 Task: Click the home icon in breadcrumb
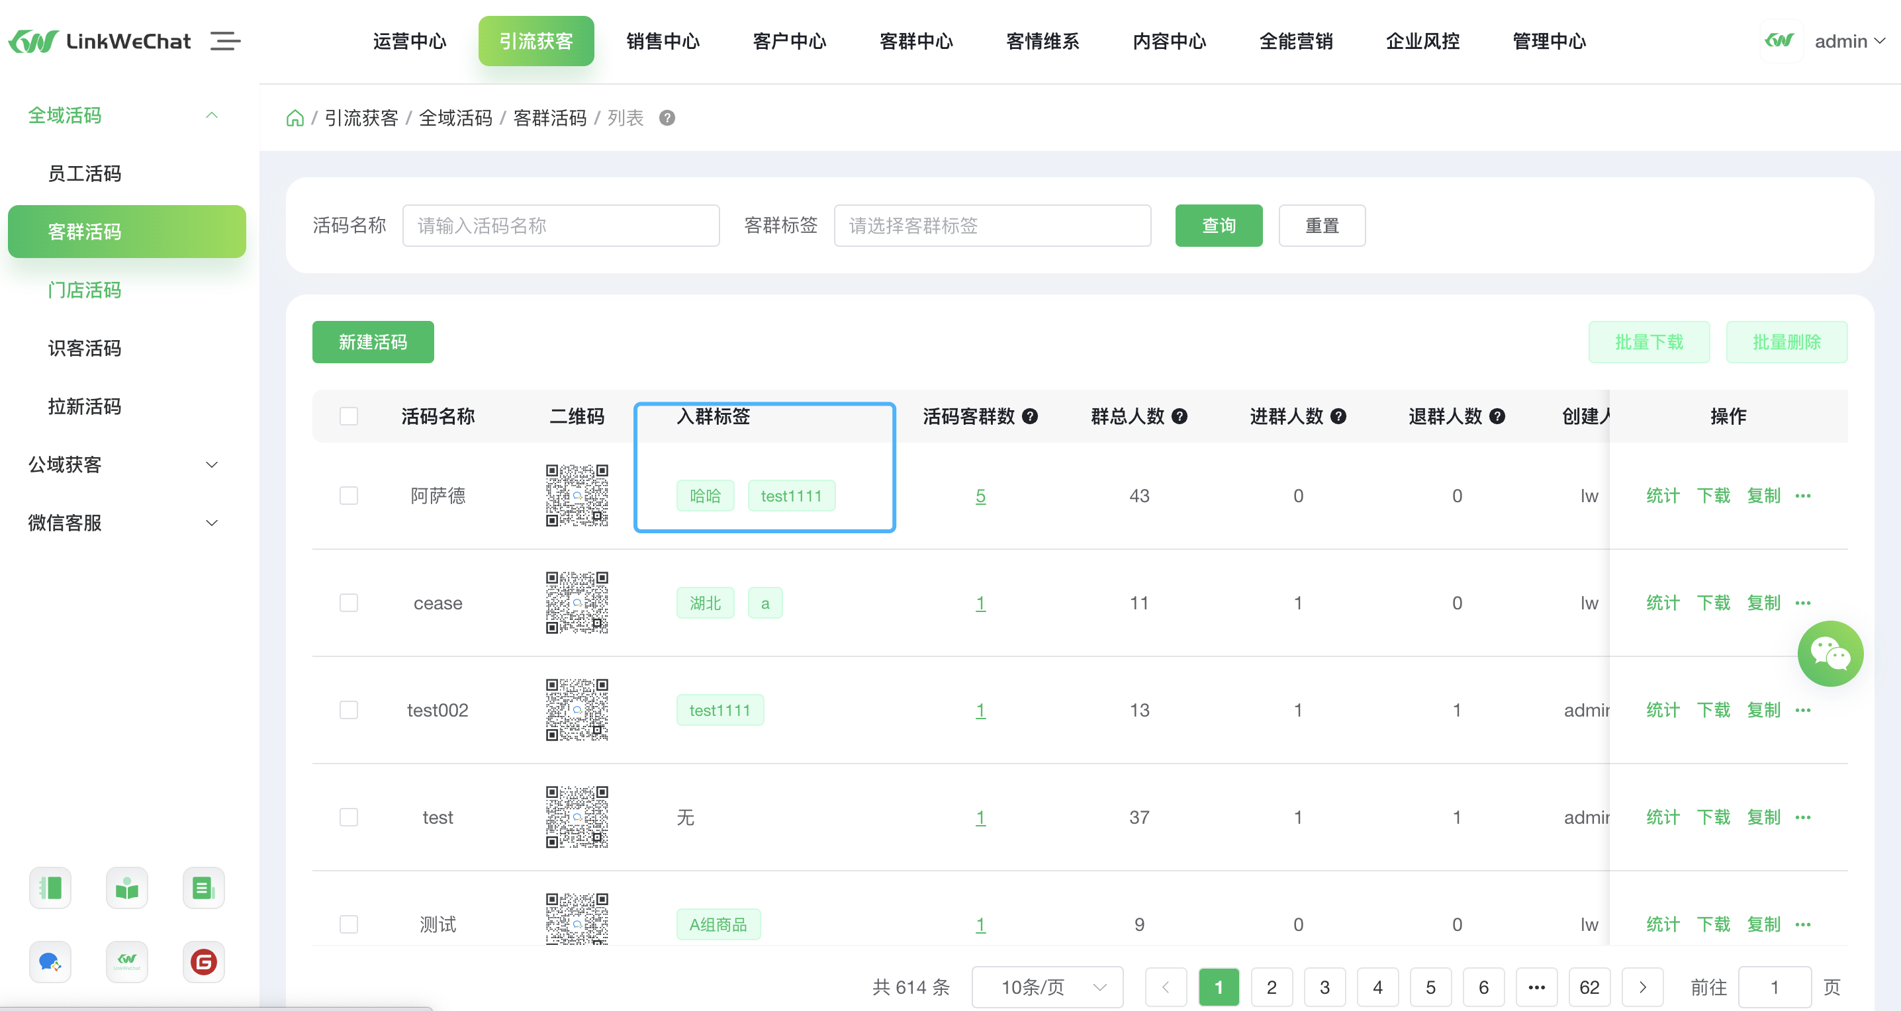(x=295, y=118)
